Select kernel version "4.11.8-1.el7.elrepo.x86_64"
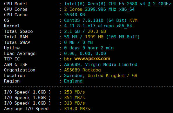The image size is (173, 113). tap(98, 26)
